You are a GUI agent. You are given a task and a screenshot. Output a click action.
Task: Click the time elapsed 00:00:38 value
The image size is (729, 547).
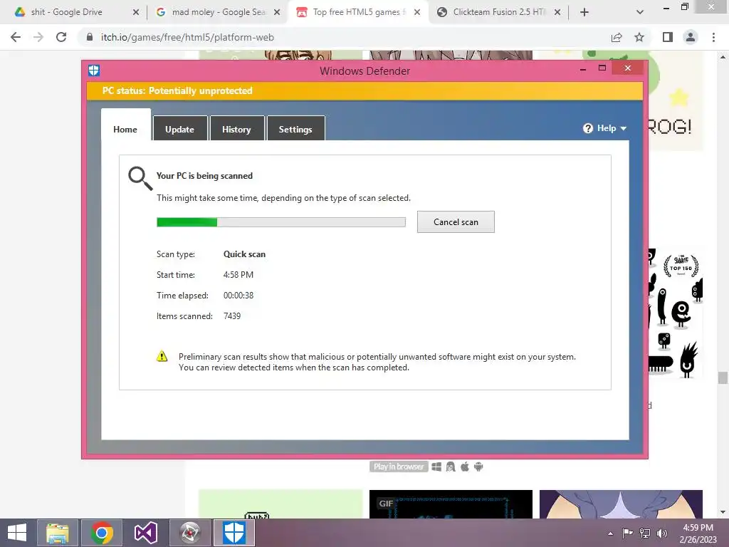[x=238, y=296]
